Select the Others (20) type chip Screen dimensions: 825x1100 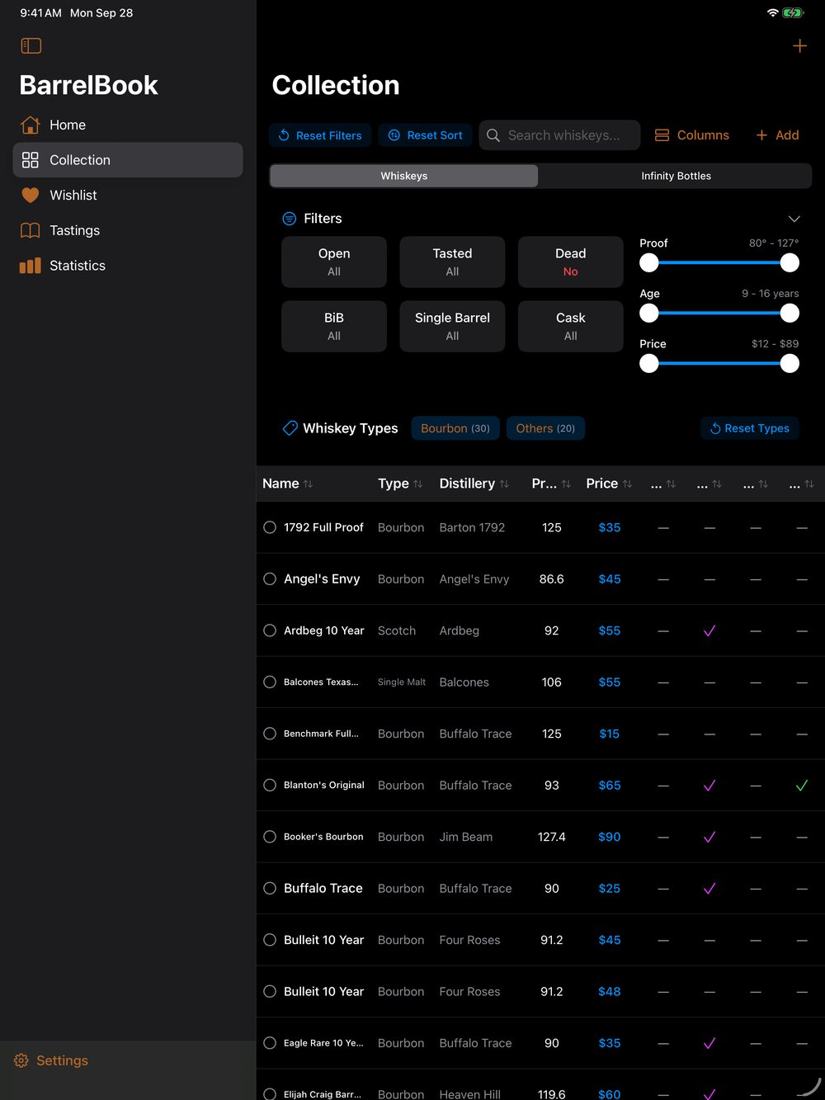click(545, 428)
